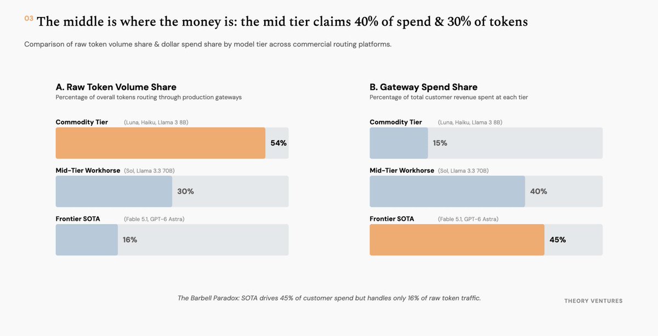658x336 pixels.
Task: Click the 54% value label
Action: click(279, 143)
